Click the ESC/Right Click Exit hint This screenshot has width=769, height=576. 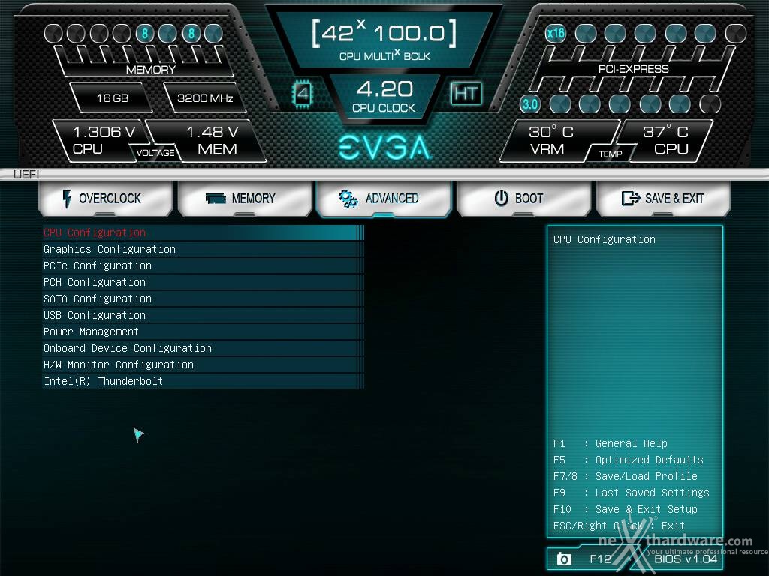click(619, 526)
